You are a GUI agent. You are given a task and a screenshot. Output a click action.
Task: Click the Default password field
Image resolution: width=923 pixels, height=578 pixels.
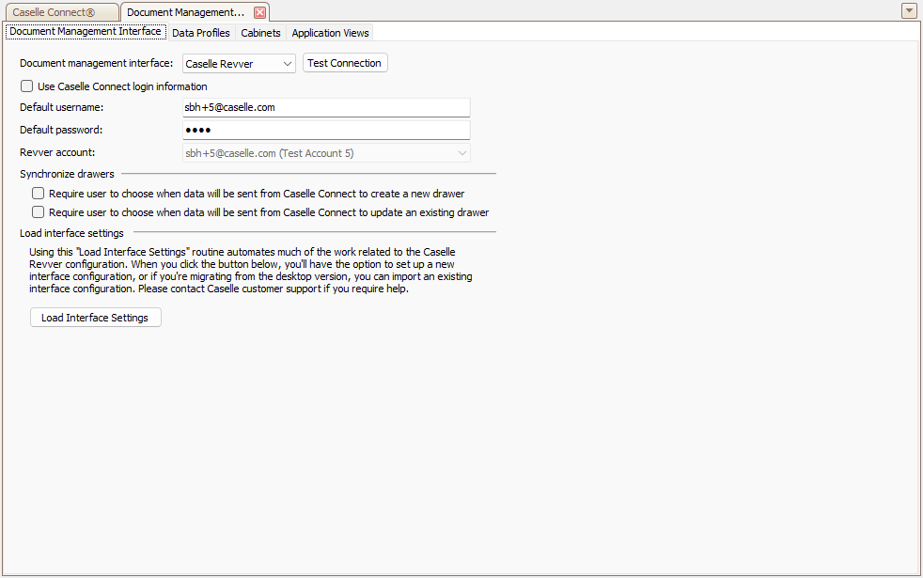click(x=326, y=130)
